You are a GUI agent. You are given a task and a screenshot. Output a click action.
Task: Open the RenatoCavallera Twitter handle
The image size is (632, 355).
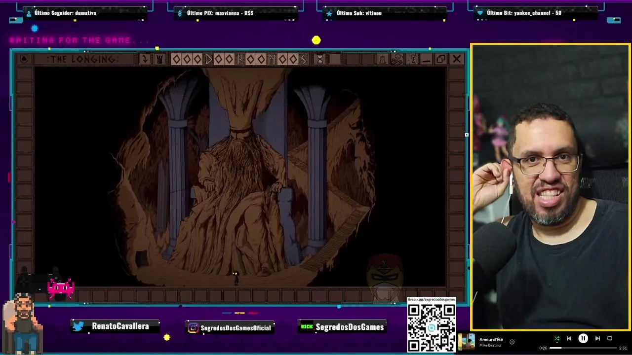coord(120,326)
